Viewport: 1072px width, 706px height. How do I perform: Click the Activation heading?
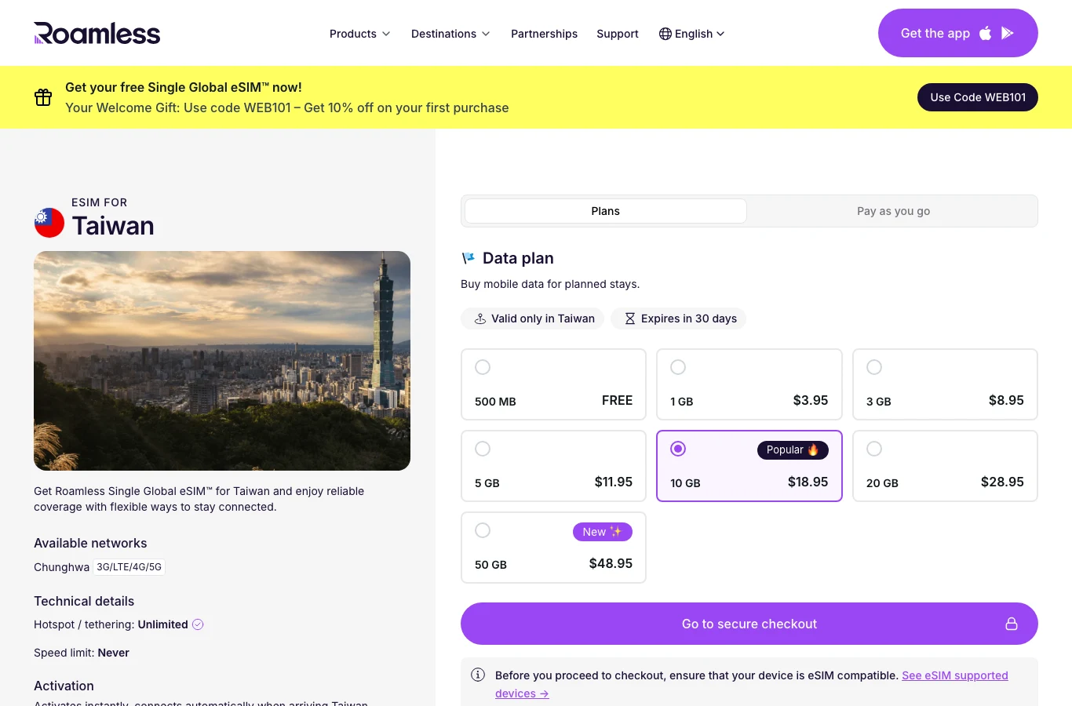point(64,686)
